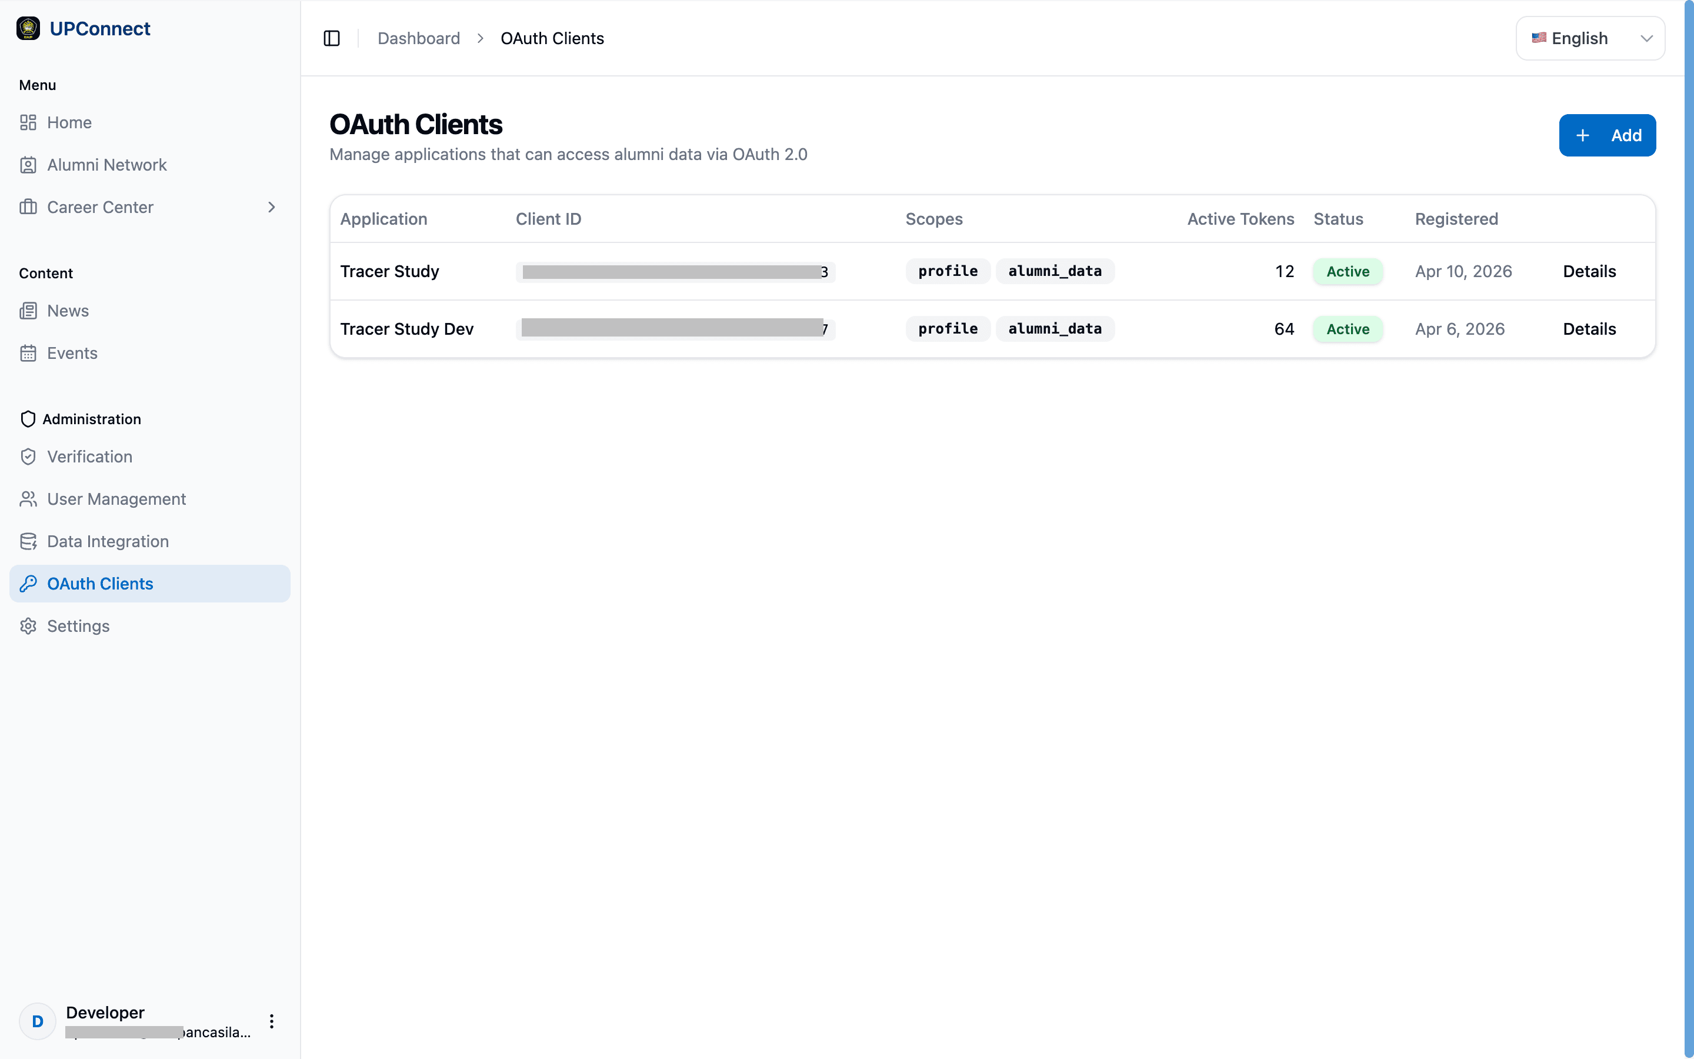This screenshot has width=1694, height=1059.
Task: Click the US flag icon
Action: 1539,38
